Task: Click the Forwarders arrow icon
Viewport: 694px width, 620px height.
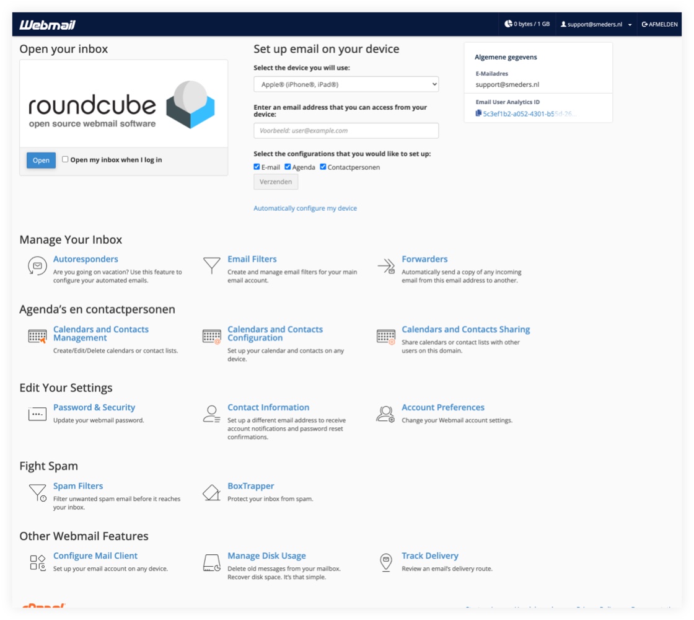Action: pyautogui.click(x=386, y=266)
